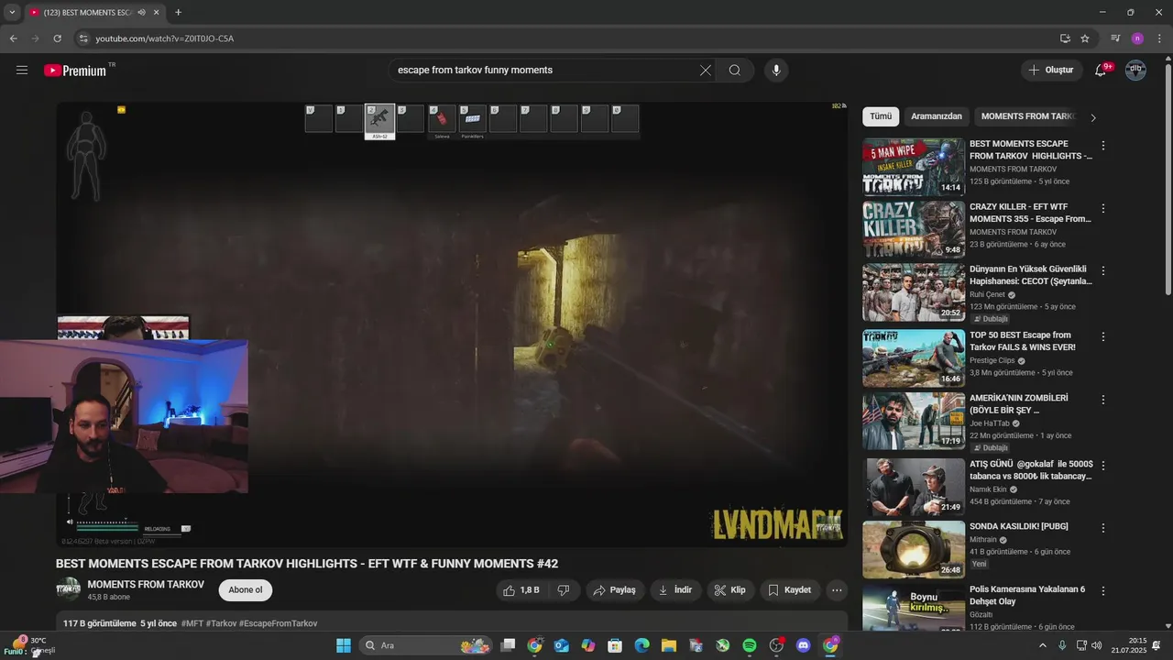Expand the tab search dropdown

pos(12,13)
